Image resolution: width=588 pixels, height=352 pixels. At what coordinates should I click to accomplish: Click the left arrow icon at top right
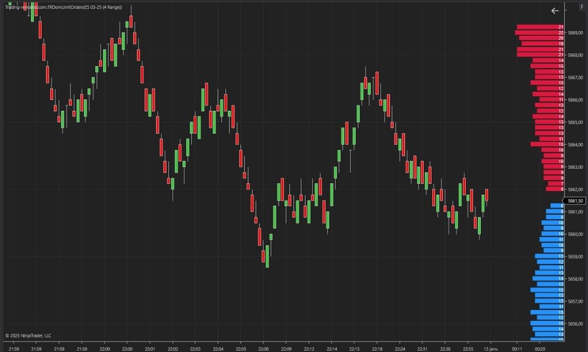pyautogui.click(x=554, y=11)
